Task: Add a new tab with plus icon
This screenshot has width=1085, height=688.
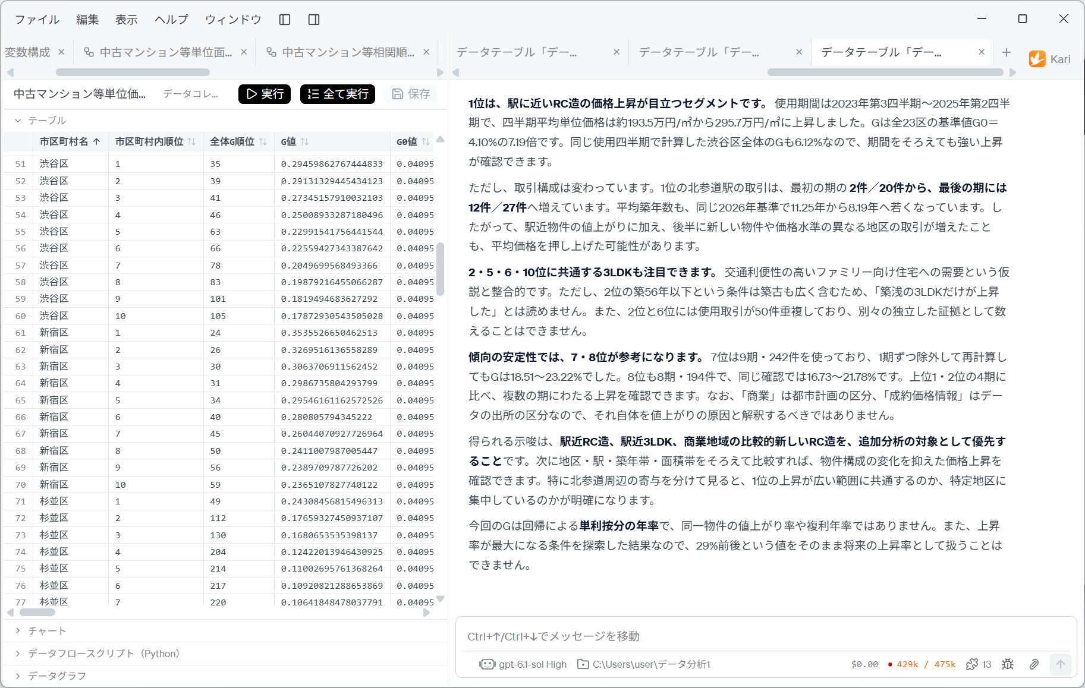Action: [1007, 52]
